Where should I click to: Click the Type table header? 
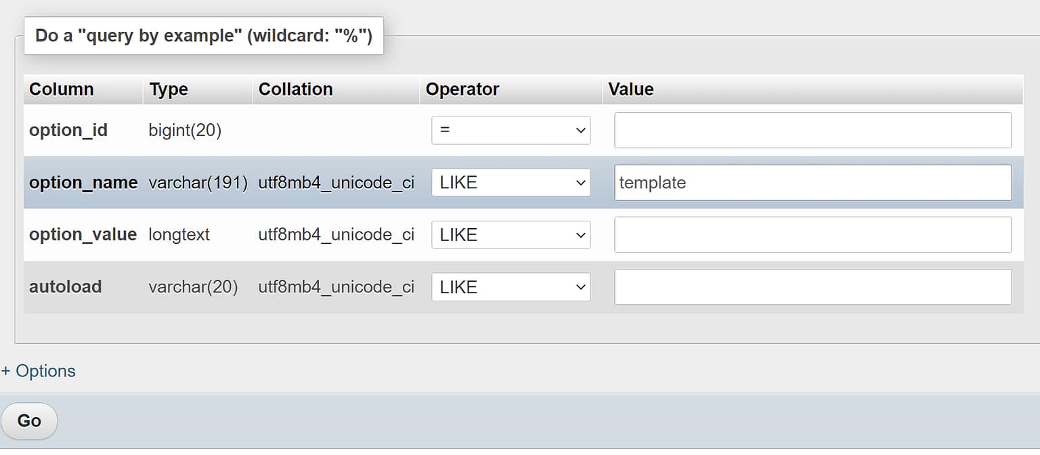pyautogui.click(x=169, y=89)
